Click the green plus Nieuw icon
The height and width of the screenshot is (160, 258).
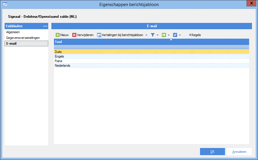tap(58, 35)
